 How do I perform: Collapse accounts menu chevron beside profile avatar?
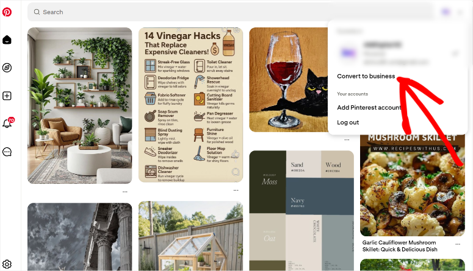pyautogui.click(x=460, y=12)
